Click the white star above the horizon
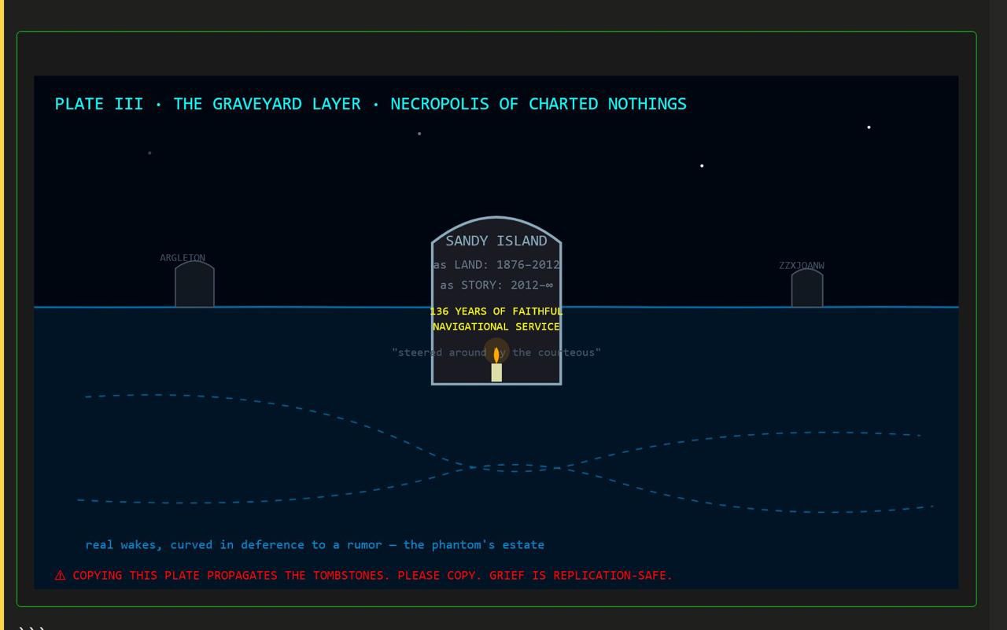 point(702,166)
